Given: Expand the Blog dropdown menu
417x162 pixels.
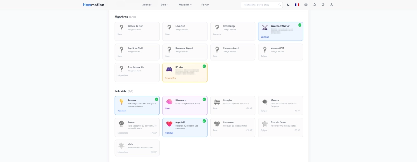Looking at the screenshot, I should point(165,5).
